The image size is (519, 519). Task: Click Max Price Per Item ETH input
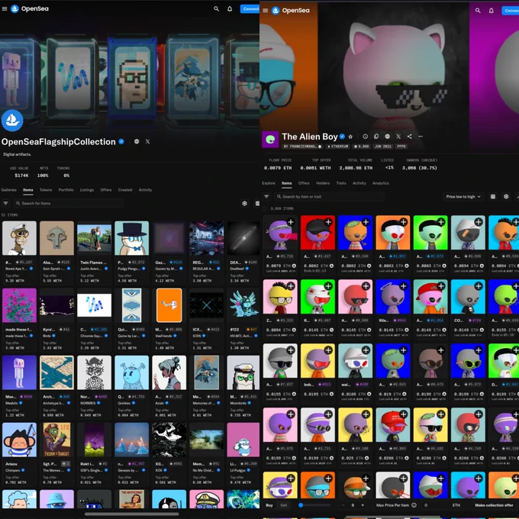(x=440, y=505)
